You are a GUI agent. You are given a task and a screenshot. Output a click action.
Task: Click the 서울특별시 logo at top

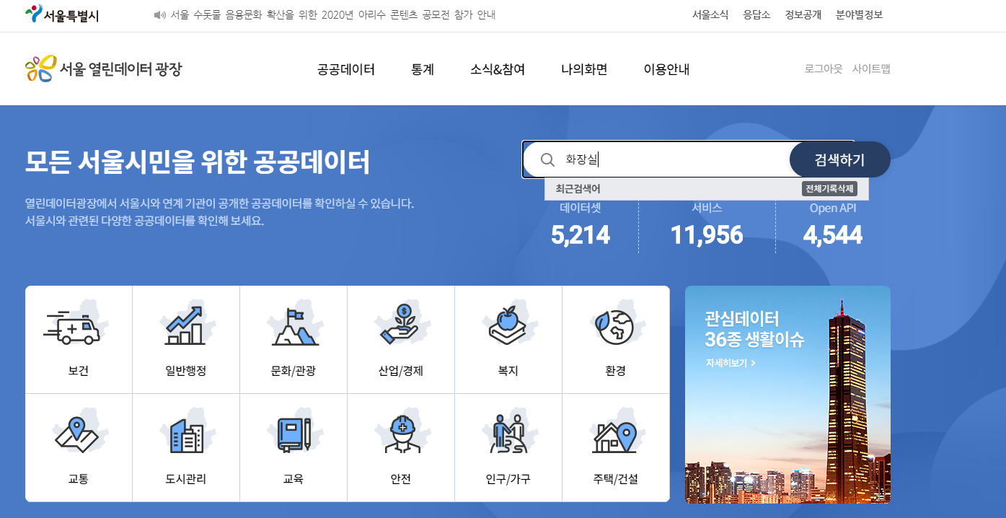[62, 14]
